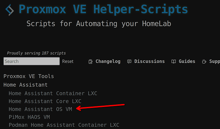This screenshot has width=220, height=129.
Task: Open the Home Assistant Container LXC script
Action: pos(53,93)
